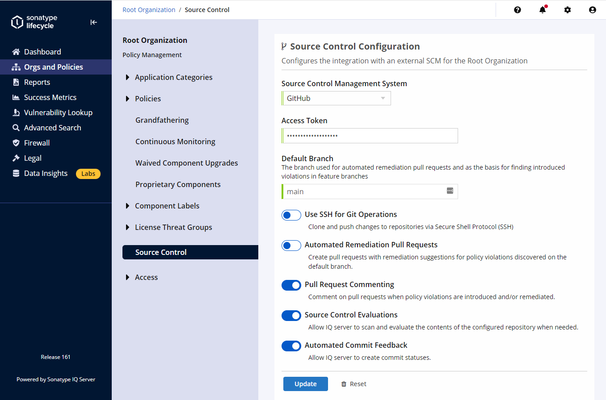
Task: Expand the Access section
Action: point(128,277)
